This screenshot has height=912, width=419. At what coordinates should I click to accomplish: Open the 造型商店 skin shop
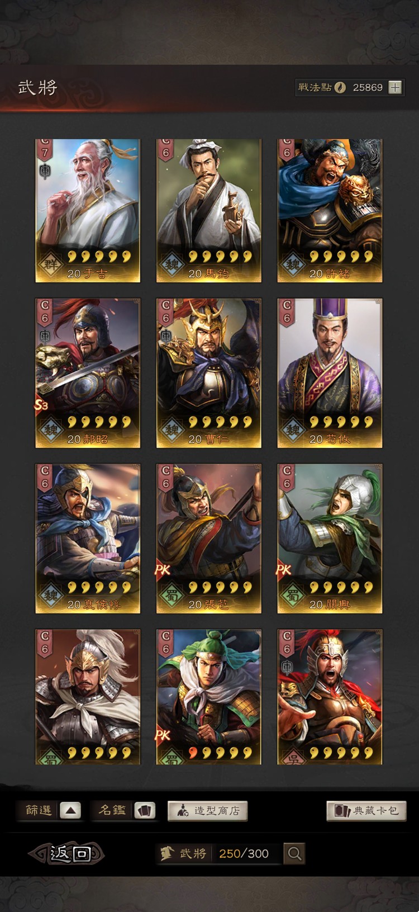coord(207,810)
